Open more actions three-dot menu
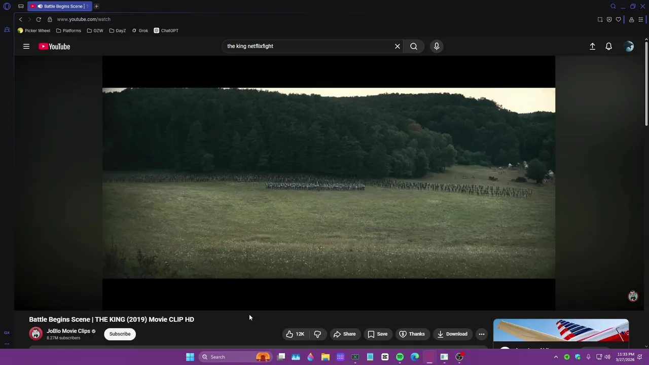Image resolution: width=649 pixels, height=365 pixels. pyautogui.click(x=482, y=334)
